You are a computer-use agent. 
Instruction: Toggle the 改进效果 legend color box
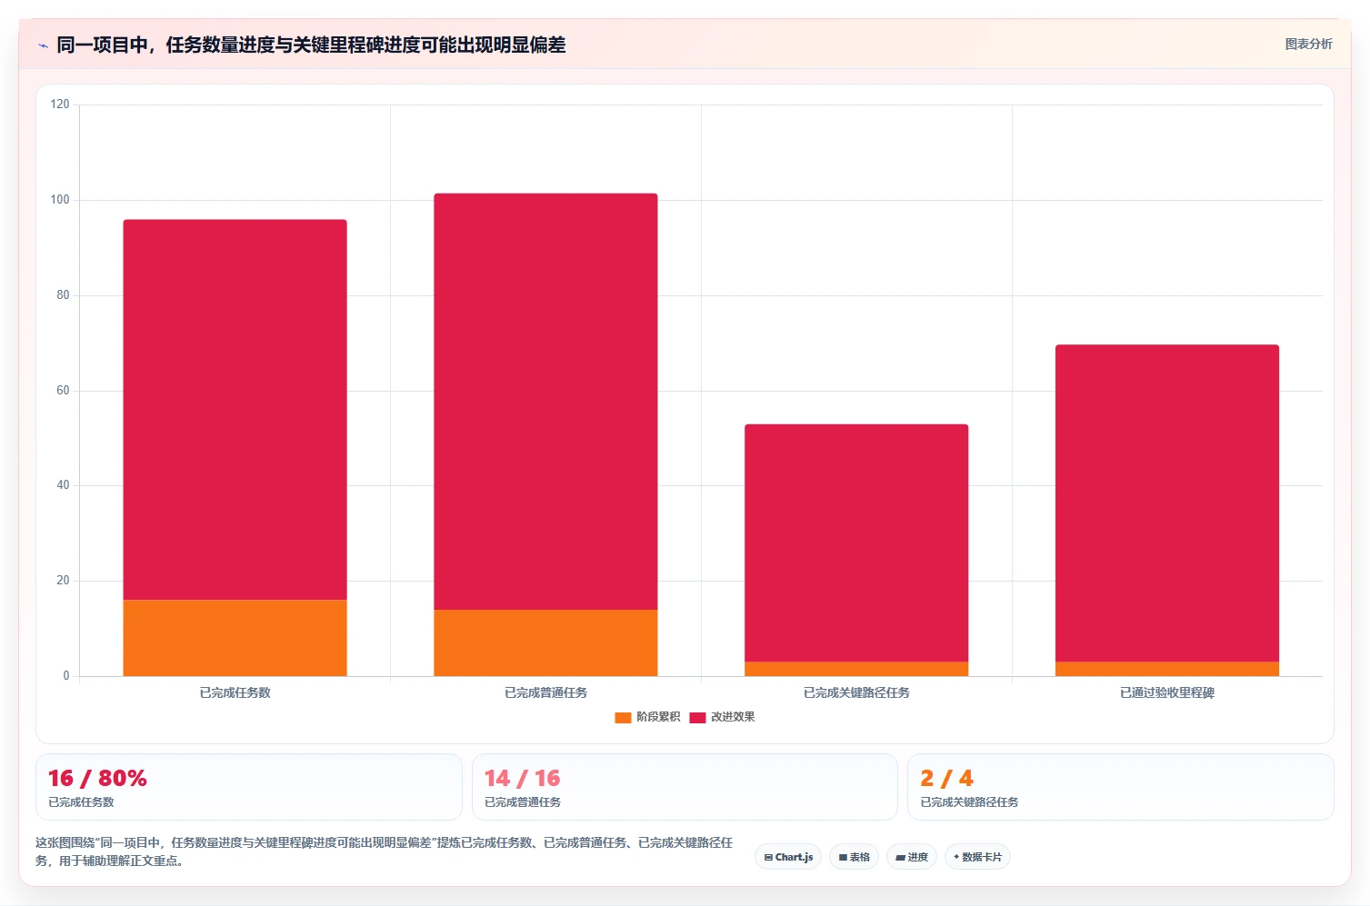(697, 717)
